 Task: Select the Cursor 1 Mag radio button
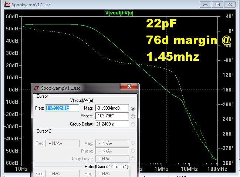coord(133,108)
